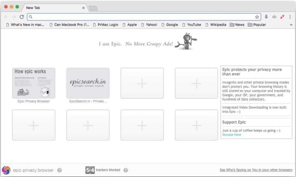Image resolution: width=296 pixels, height=177 pixels.
Task: Close the New Tab tab
Action: (83, 8)
